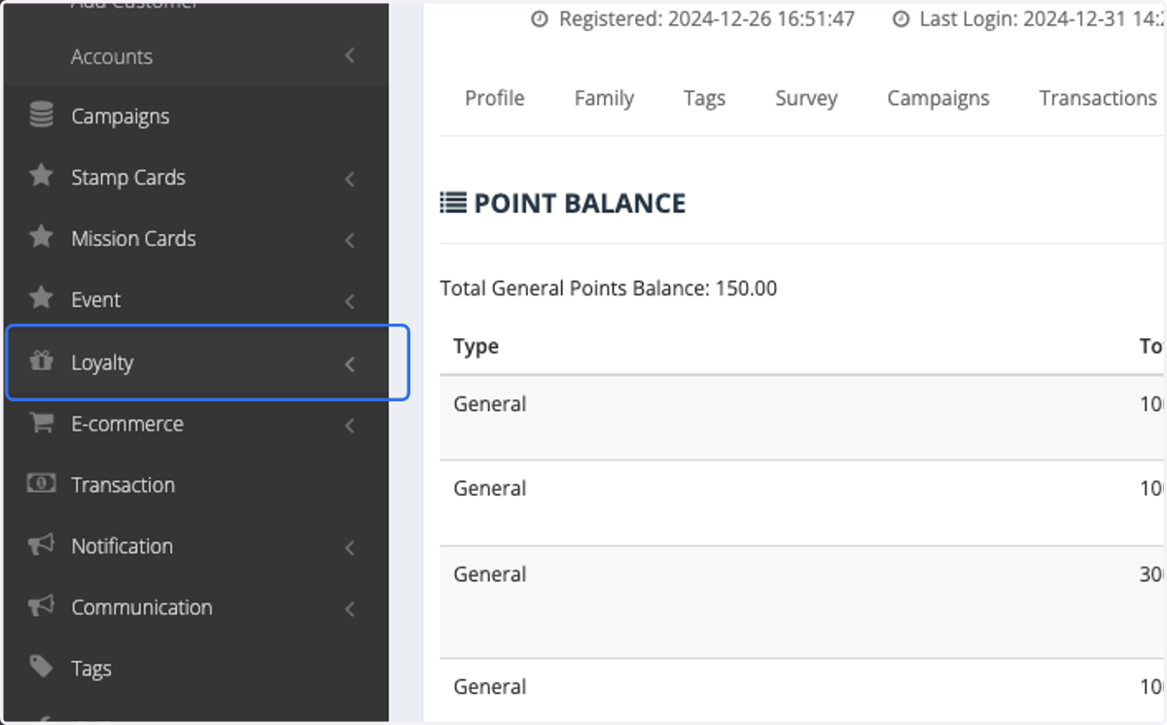Click the list icon beside POINT BALANCE
Viewport: 1167px width, 725px height.
pyautogui.click(x=452, y=202)
